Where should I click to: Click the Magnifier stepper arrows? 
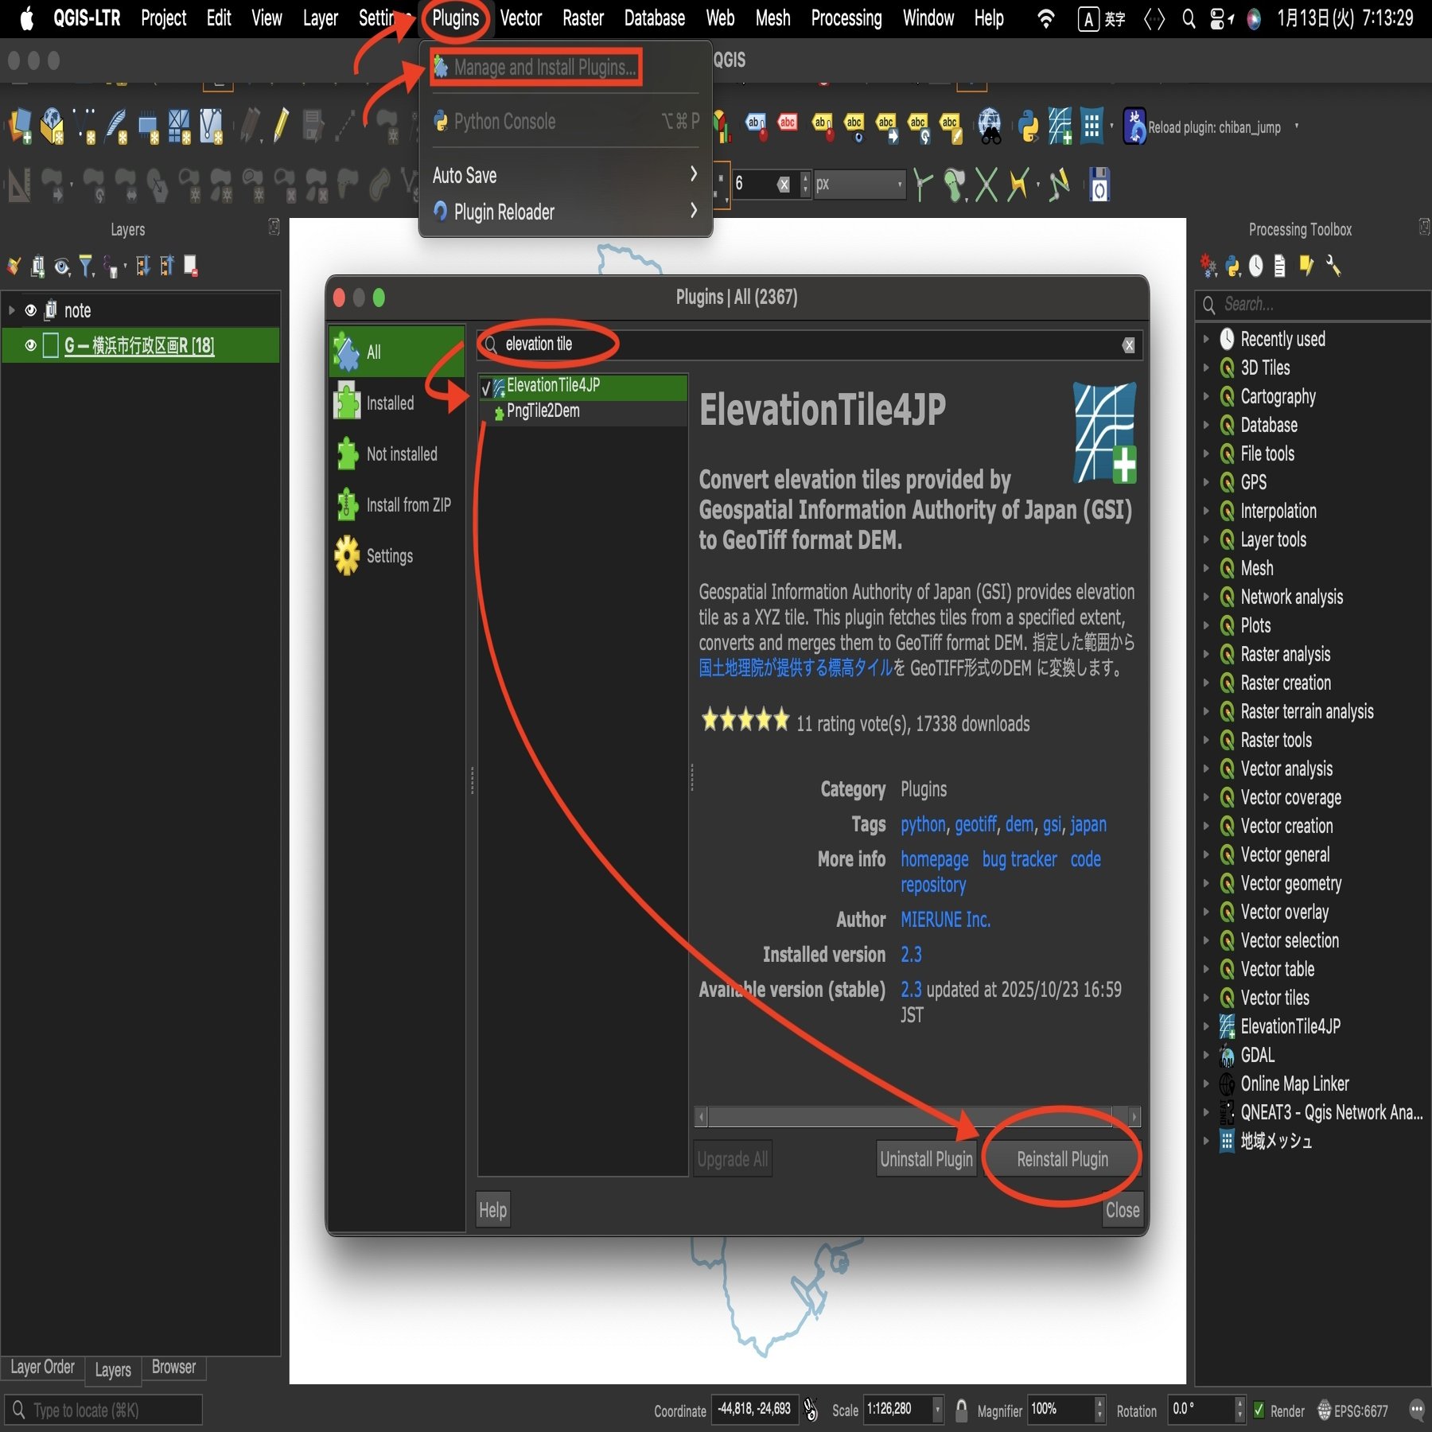[x=1099, y=1411]
